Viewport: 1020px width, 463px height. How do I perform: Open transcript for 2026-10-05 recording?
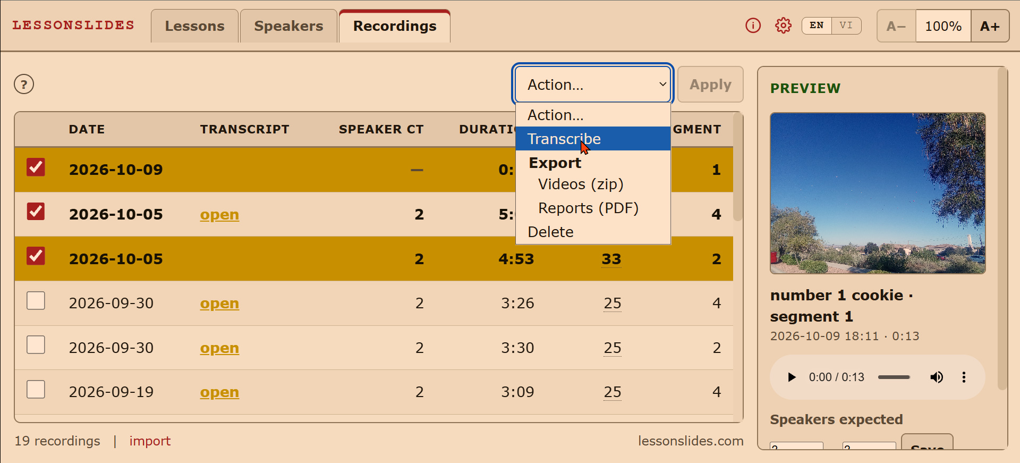click(x=219, y=214)
